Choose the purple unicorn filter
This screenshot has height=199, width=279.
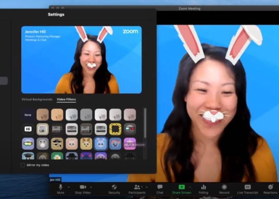130,143
